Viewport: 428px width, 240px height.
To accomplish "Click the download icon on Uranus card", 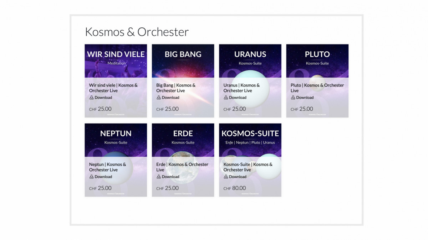I will click(x=226, y=98).
